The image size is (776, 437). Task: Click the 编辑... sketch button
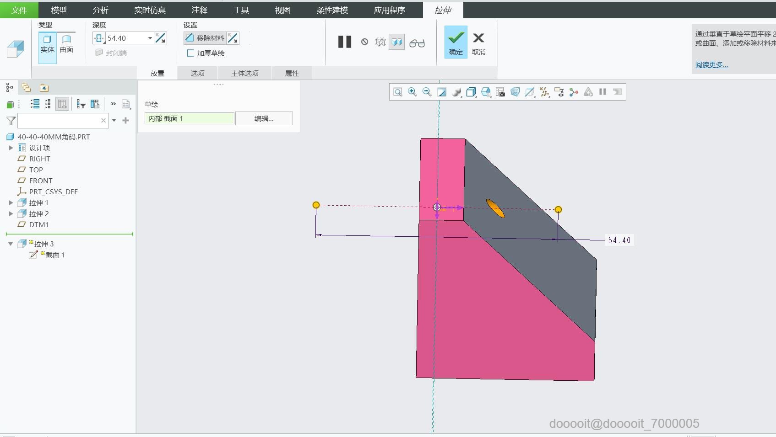[x=264, y=118]
